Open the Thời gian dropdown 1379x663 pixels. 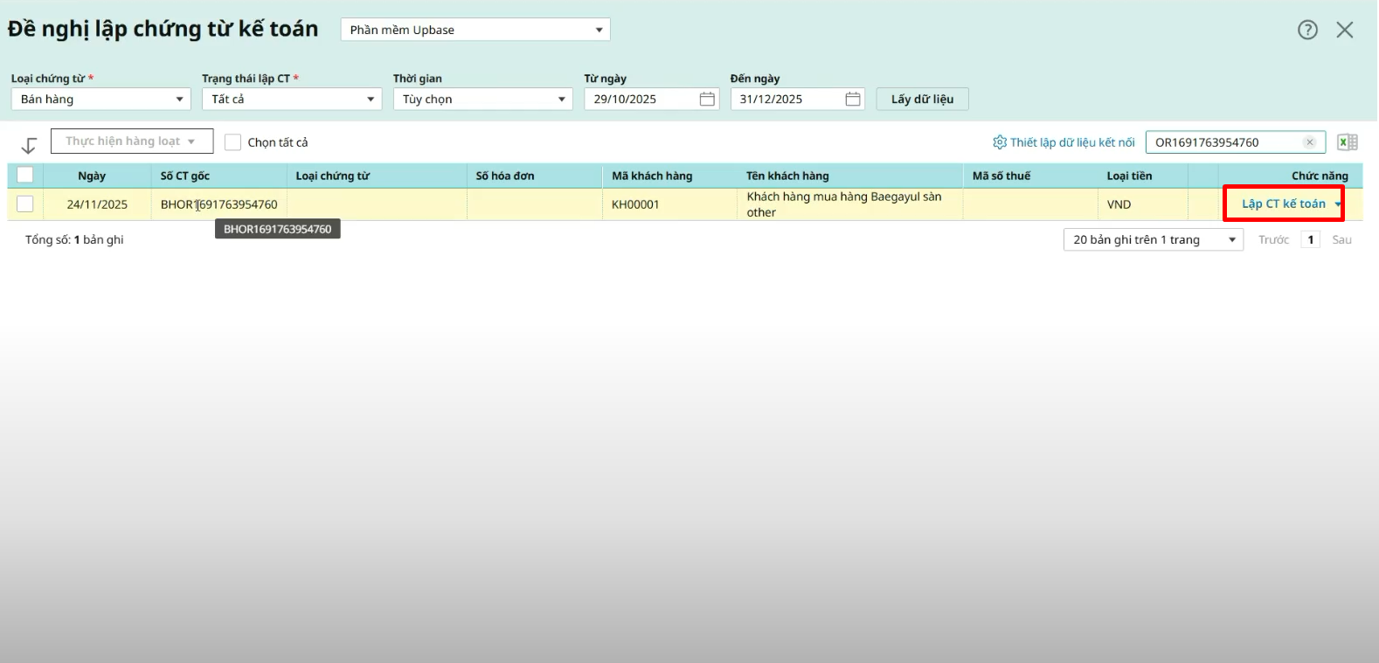click(x=482, y=100)
